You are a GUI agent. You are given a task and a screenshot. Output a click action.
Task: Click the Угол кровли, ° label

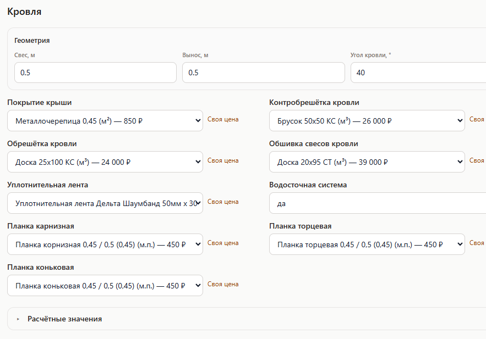(371, 55)
